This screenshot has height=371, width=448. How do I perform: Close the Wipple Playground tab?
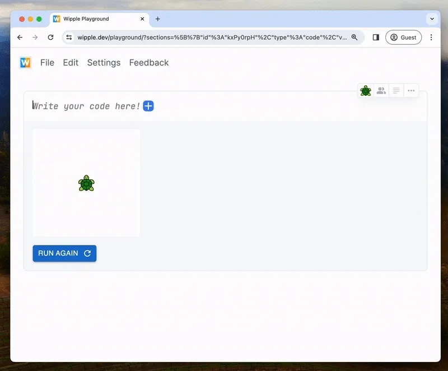tap(142, 19)
